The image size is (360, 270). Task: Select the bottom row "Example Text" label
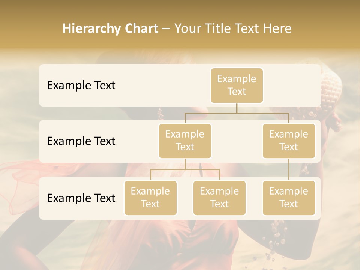[81, 198]
